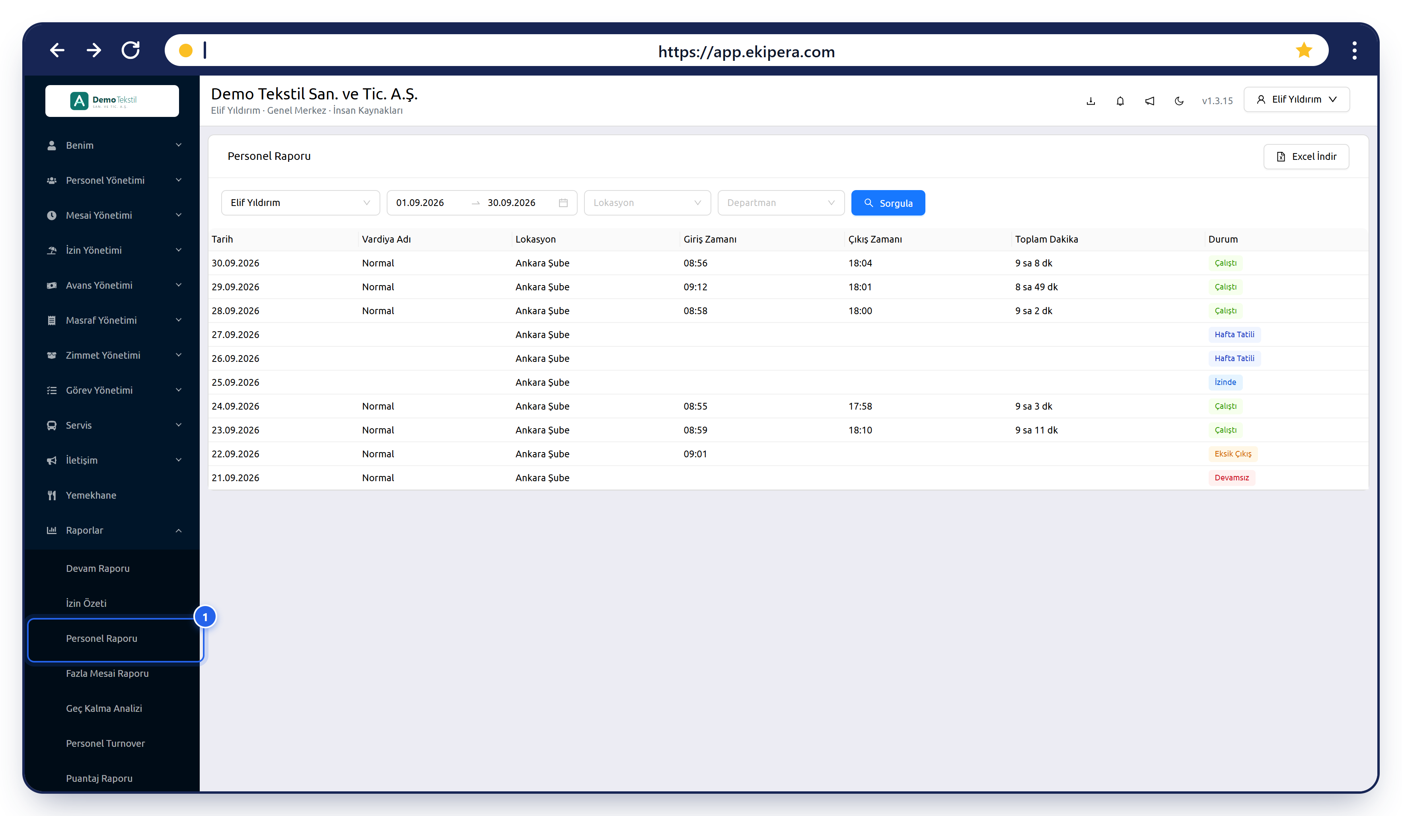Viewport: 1402px width, 816px height.
Task: Expand Avans Yönetimi section
Action: [112, 286]
